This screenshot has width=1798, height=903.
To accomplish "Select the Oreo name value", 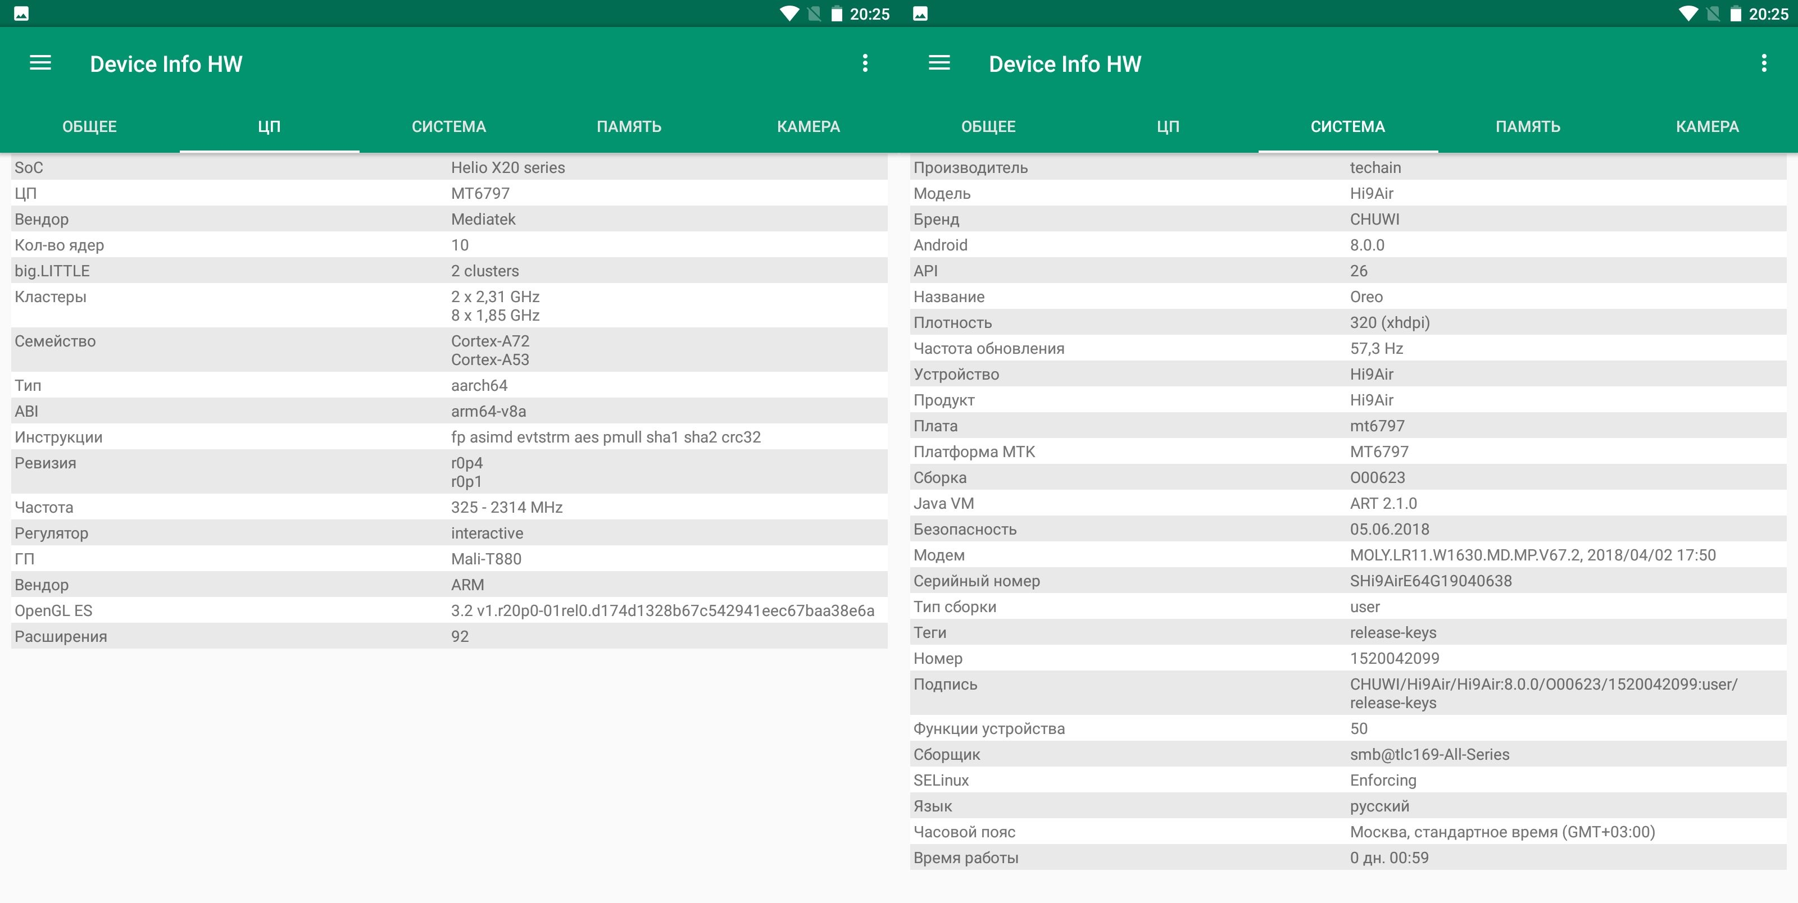I will pyautogui.click(x=1366, y=297).
